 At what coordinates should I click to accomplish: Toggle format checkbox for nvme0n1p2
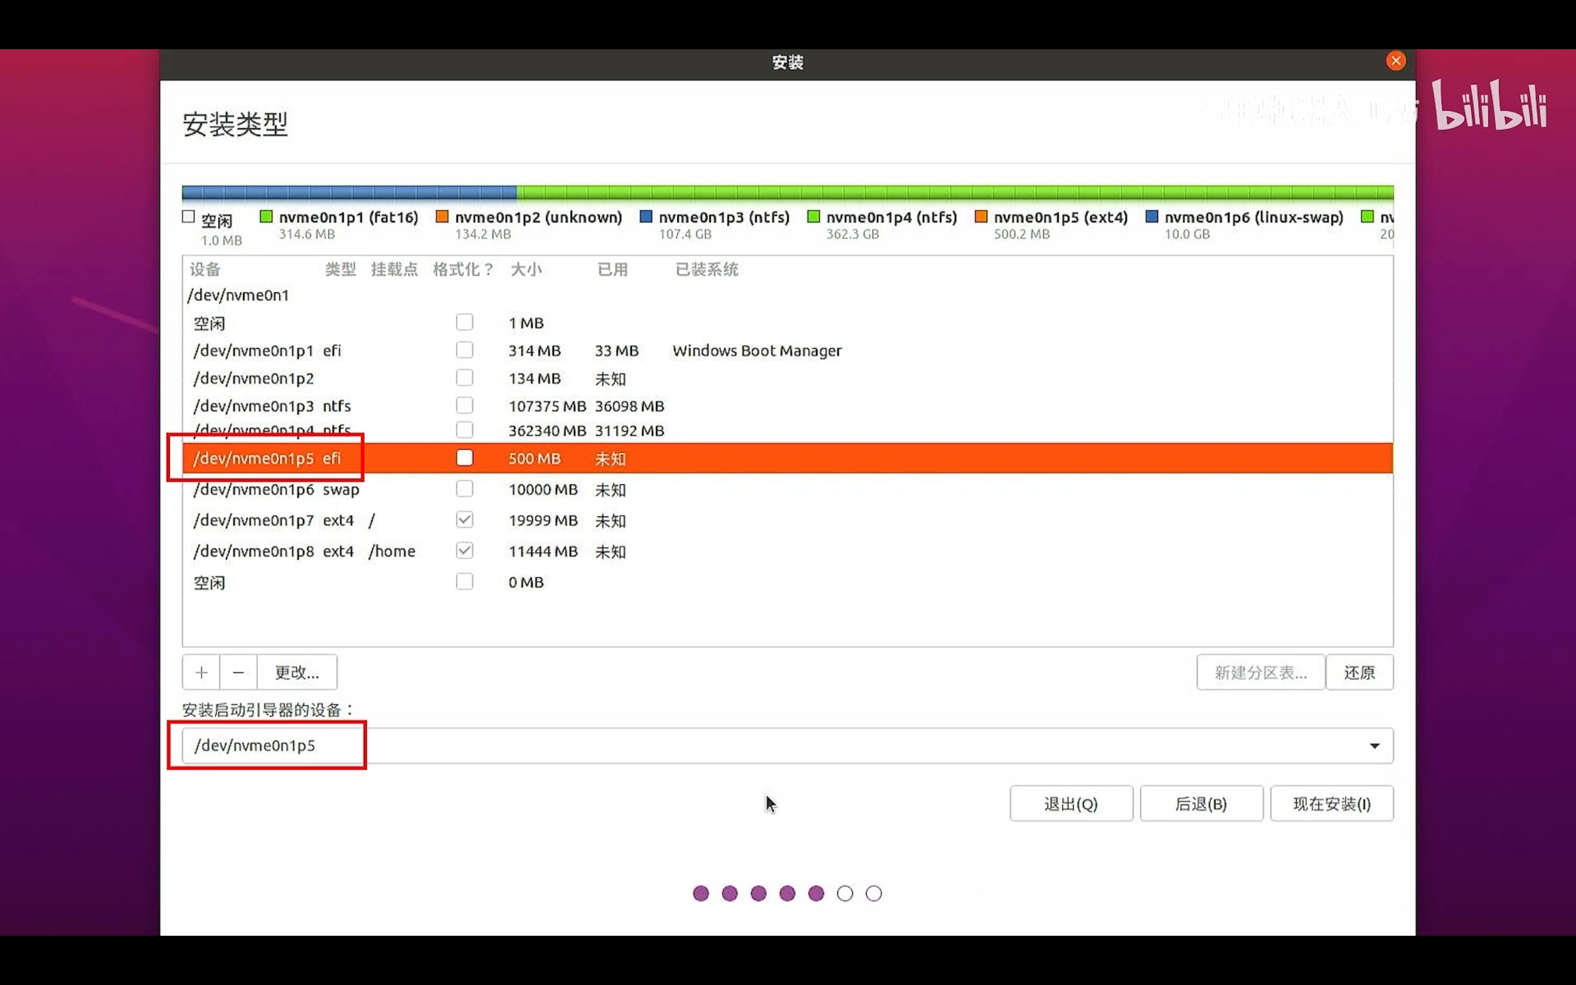[x=464, y=378]
